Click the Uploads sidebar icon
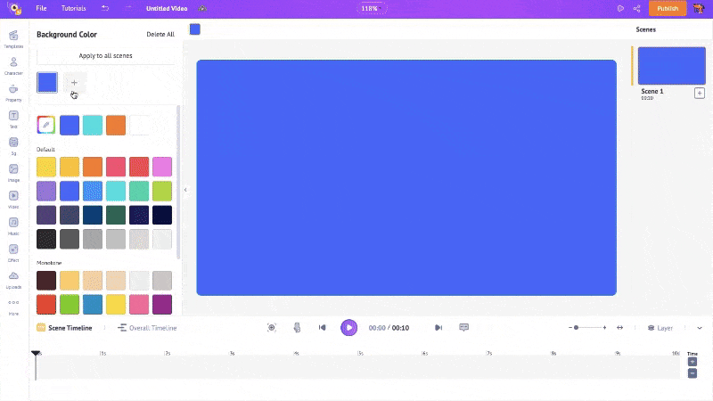 pyautogui.click(x=13, y=277)
